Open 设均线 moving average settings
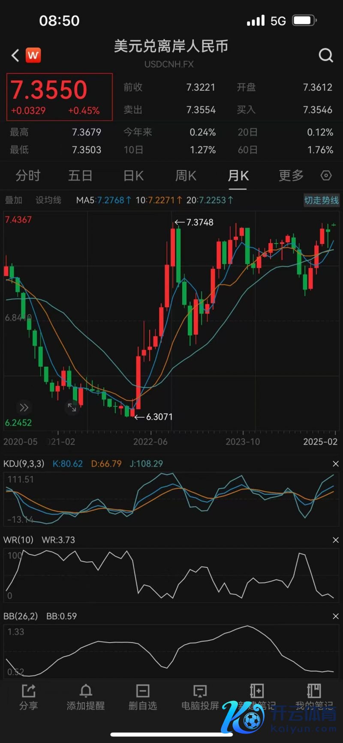343x743 pixels. pos(48,200)
